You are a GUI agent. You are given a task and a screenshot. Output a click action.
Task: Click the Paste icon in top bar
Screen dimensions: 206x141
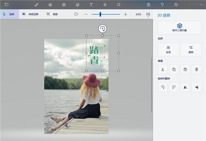pos(148,5)
